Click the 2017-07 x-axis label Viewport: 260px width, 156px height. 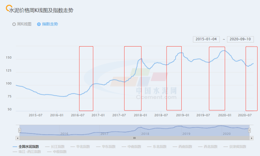coord(119,115)
